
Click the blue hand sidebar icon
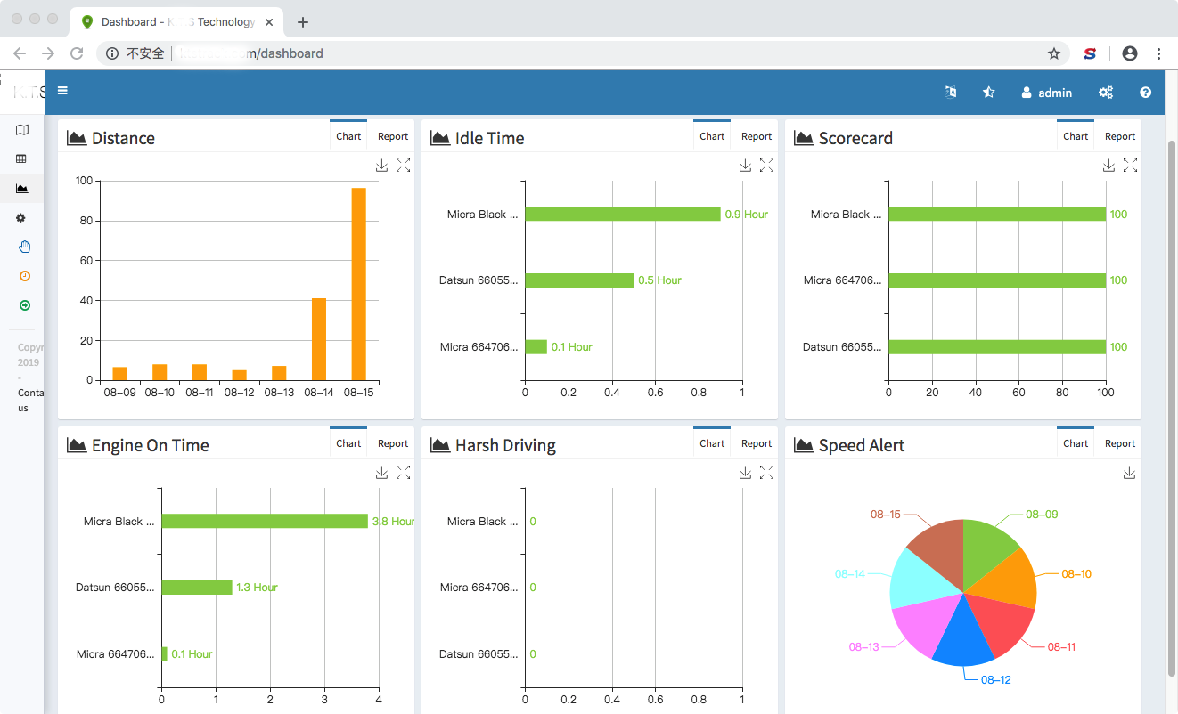[x=25, y=247]
